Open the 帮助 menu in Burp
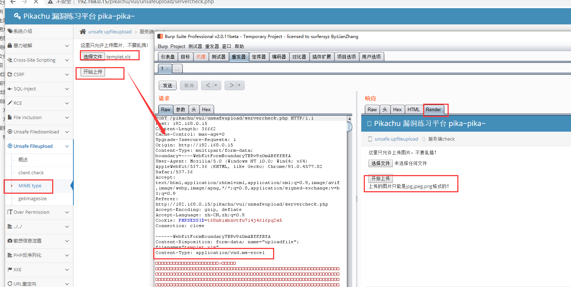This screenshot has width=571, height=287. (x=239, y=46)
